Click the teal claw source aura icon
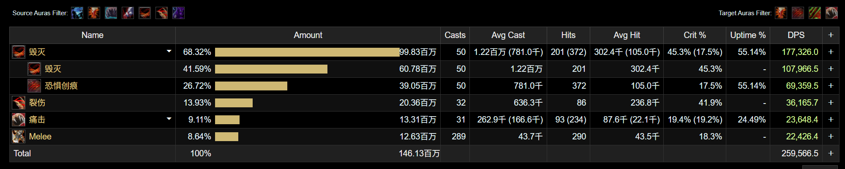This screenshot has height=169, width=845. pyautogui.click(x=111, y=13)
